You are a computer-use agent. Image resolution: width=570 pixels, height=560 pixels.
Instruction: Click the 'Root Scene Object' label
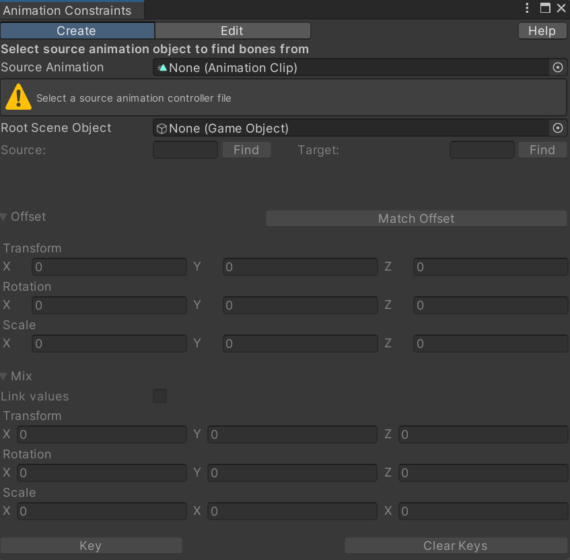pos(56,128)
